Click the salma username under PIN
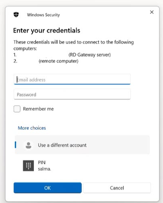Viewport: 163px width, 203px height. (x=44, y=169)
